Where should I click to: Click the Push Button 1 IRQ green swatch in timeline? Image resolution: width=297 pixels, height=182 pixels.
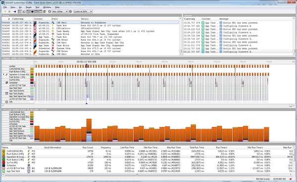(x=32, y=77)
